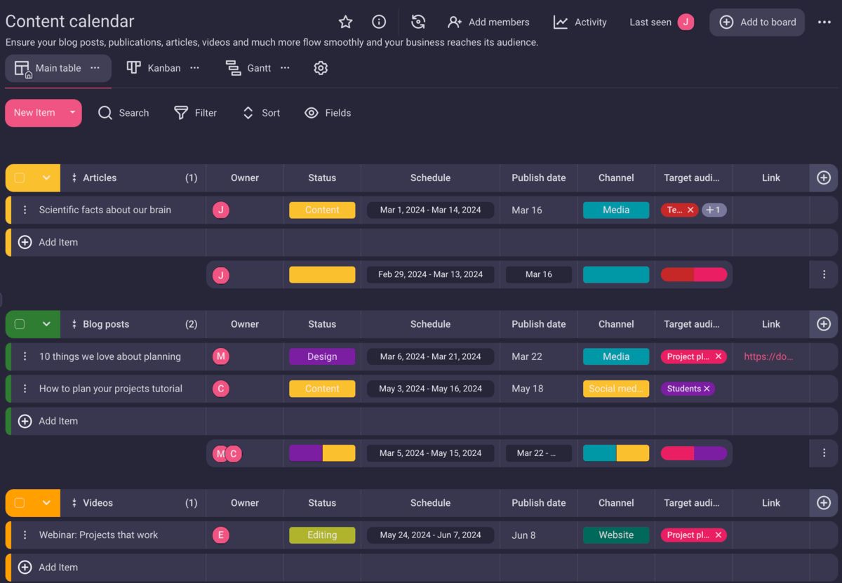
Task: Add a new column to the Articles group
Action: point(823,177)
